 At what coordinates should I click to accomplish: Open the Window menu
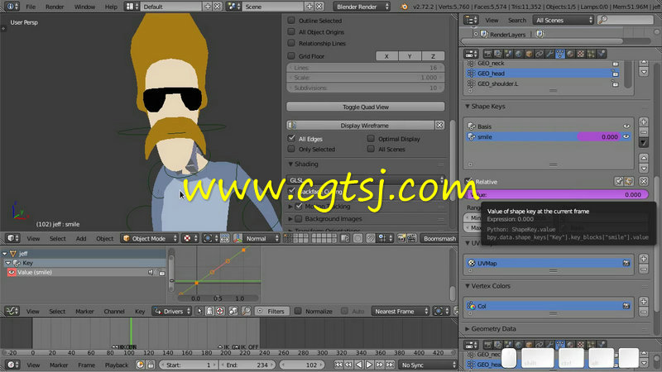point(84,7)
